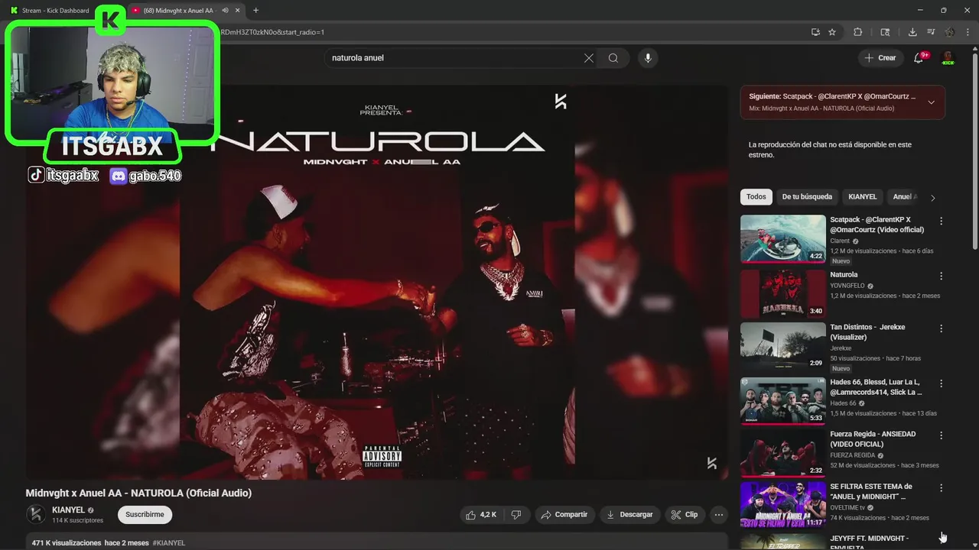The image size is (979, 550).
Task: Open the browser extensions puzzle icon
Action: 857,32
